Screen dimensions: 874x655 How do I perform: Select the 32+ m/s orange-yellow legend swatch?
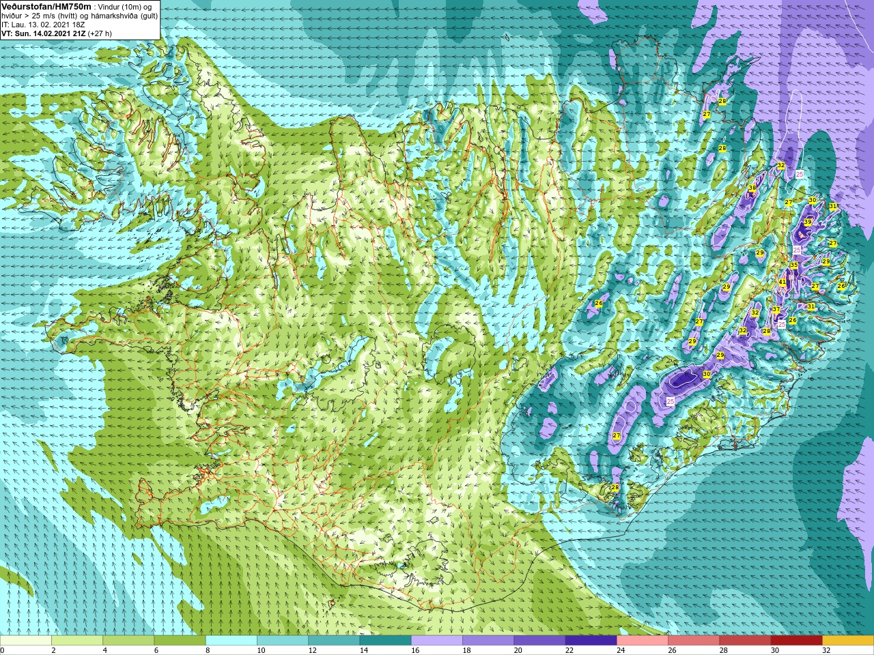[x=848, y=641]
